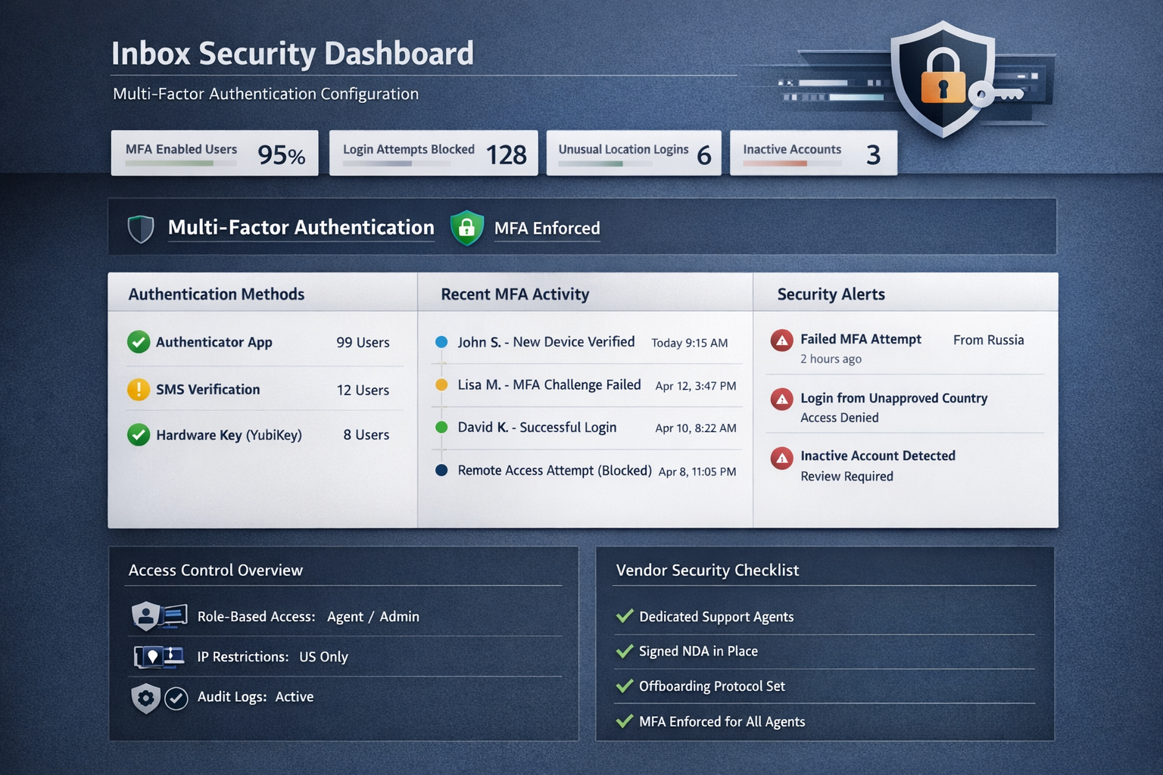Image resolution: width=1163 pixels, height=775 pixels.
Task: Click the shield icon beside Multi-Factor Authentication
Action: tap(141, 227)
